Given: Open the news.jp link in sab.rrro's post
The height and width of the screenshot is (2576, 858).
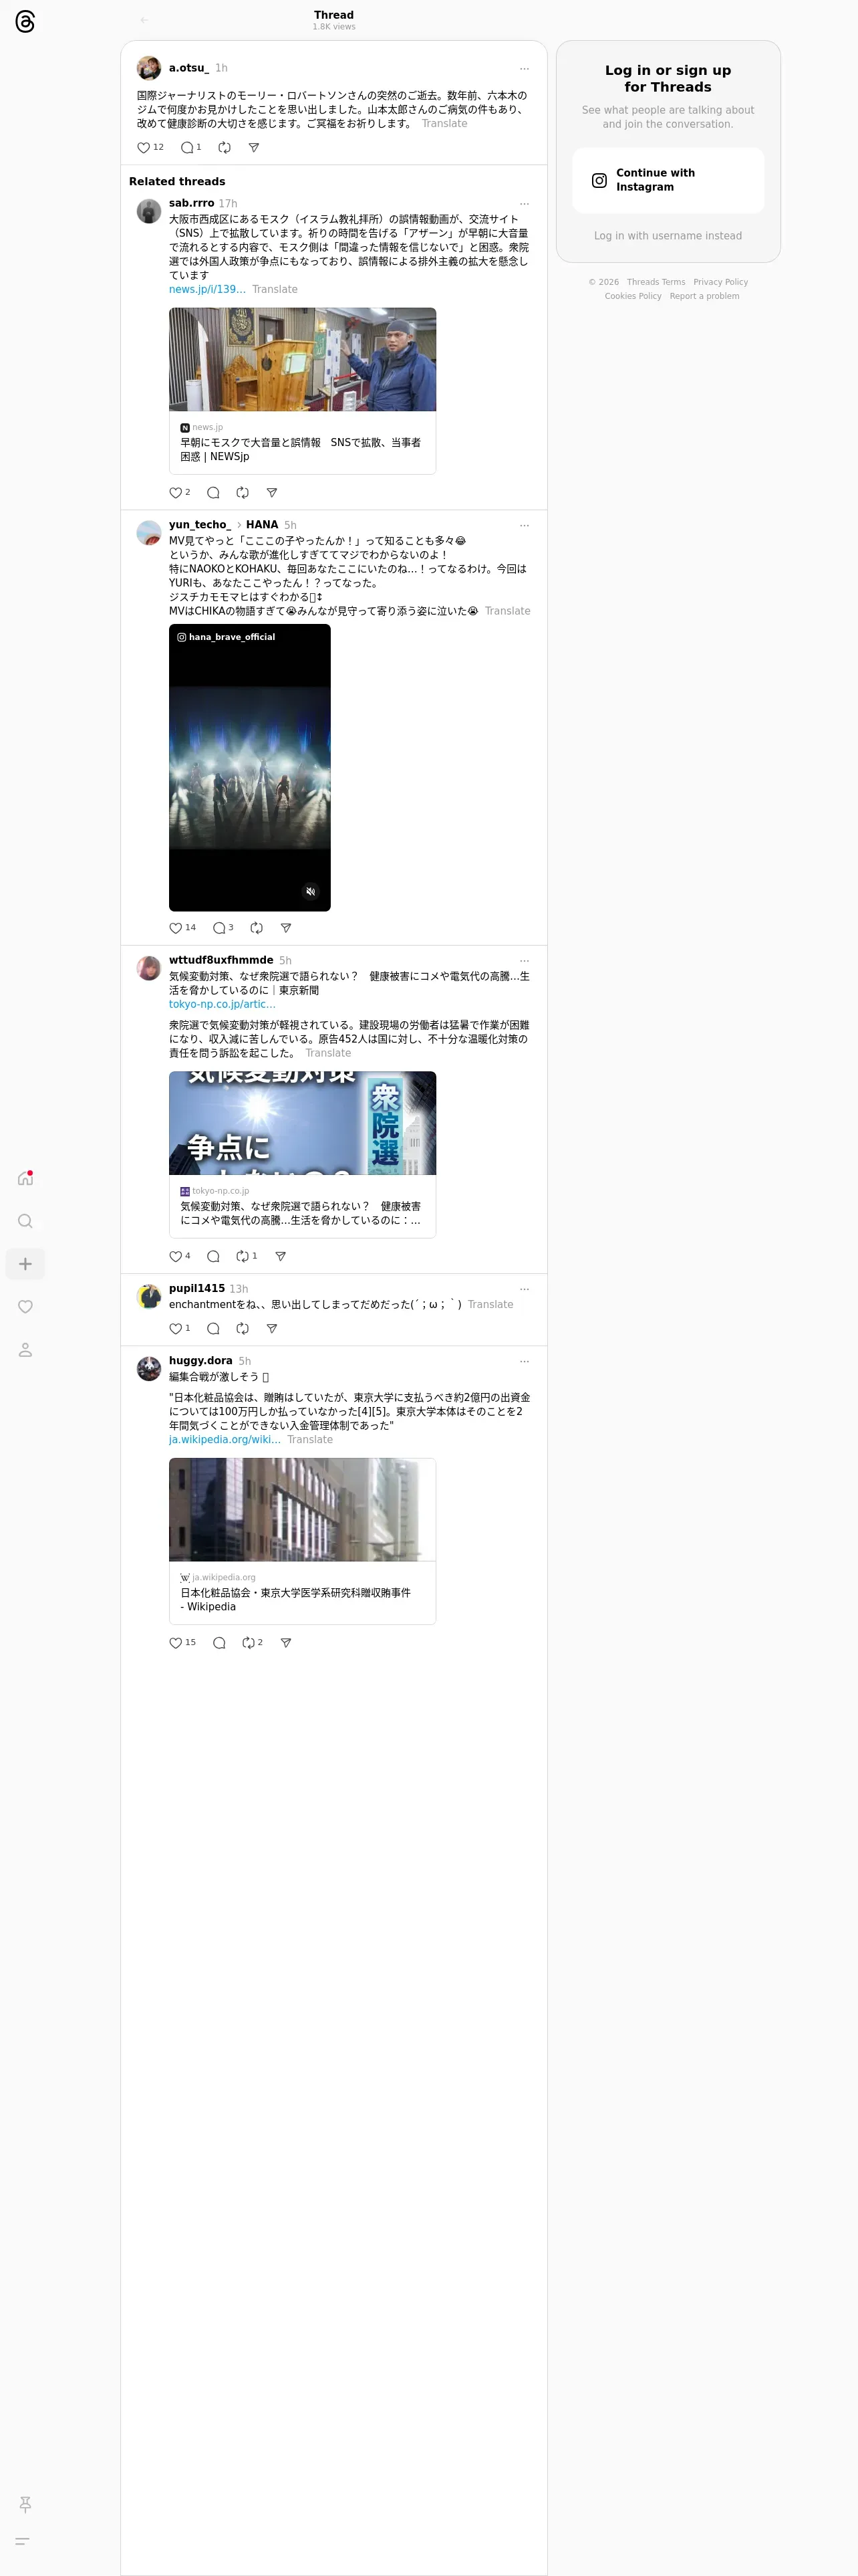Looking at the screenshot, I should tap(206, 290).
